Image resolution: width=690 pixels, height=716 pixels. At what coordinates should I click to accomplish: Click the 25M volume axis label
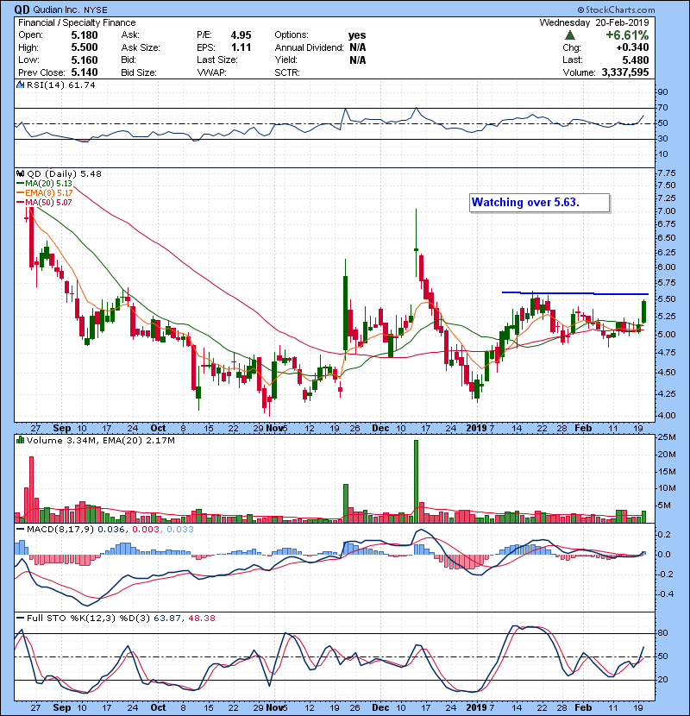(x=667, y=437)
